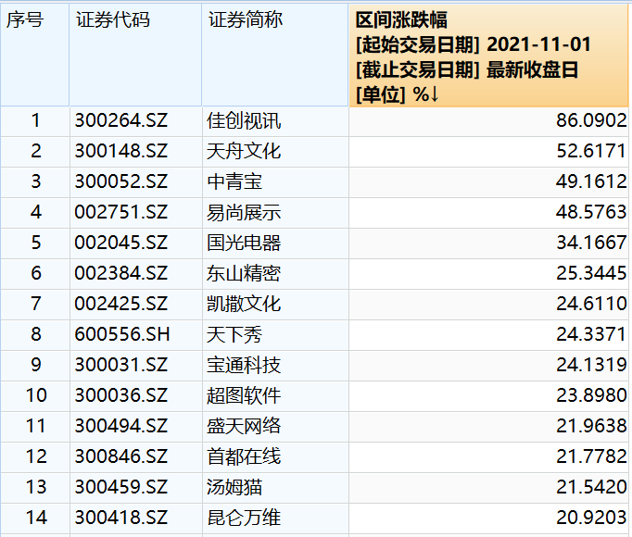
Task: Select stock code 300036.SZ
Action: [120, 395]
